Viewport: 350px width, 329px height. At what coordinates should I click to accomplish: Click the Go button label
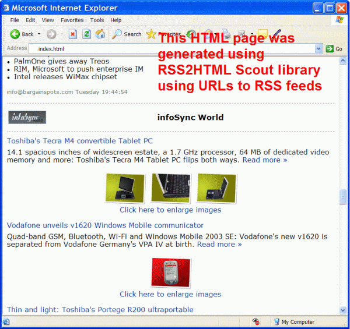(x=338, y=49)
